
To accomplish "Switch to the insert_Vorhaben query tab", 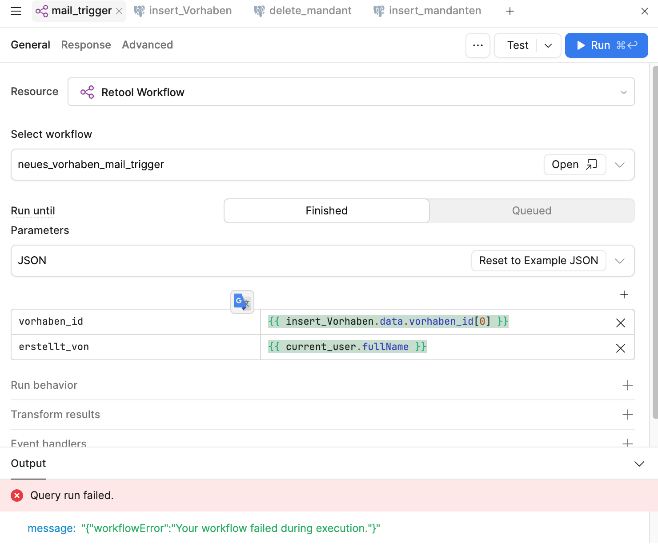I will [183, 11].
